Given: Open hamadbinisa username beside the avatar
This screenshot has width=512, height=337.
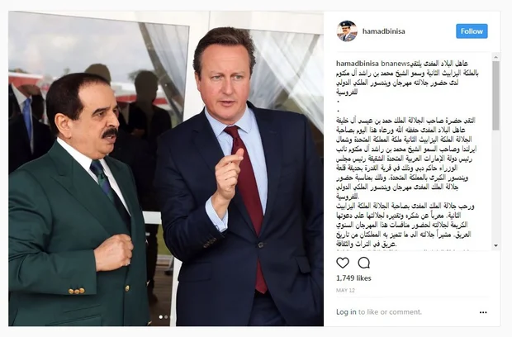Looking at the screenshot, I should [x=384, y=31].
